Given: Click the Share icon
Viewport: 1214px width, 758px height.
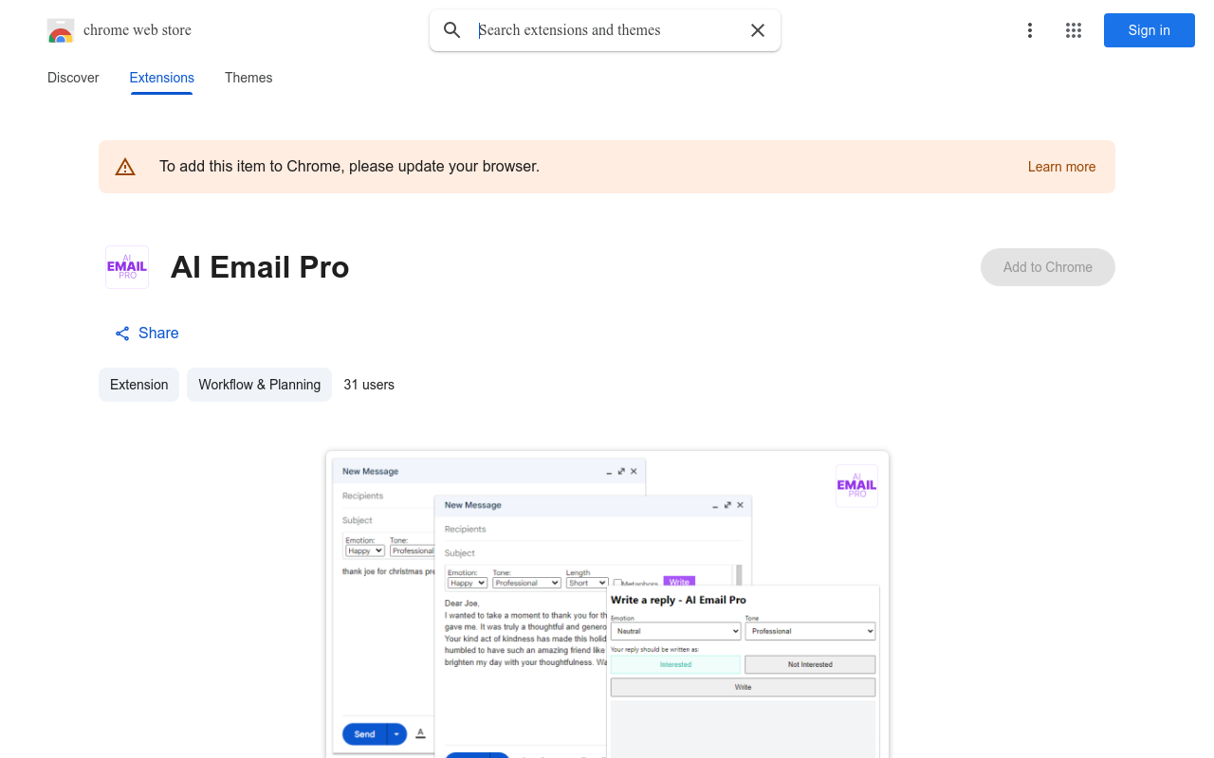Looking at the screenshot, I should click(122, 334).
